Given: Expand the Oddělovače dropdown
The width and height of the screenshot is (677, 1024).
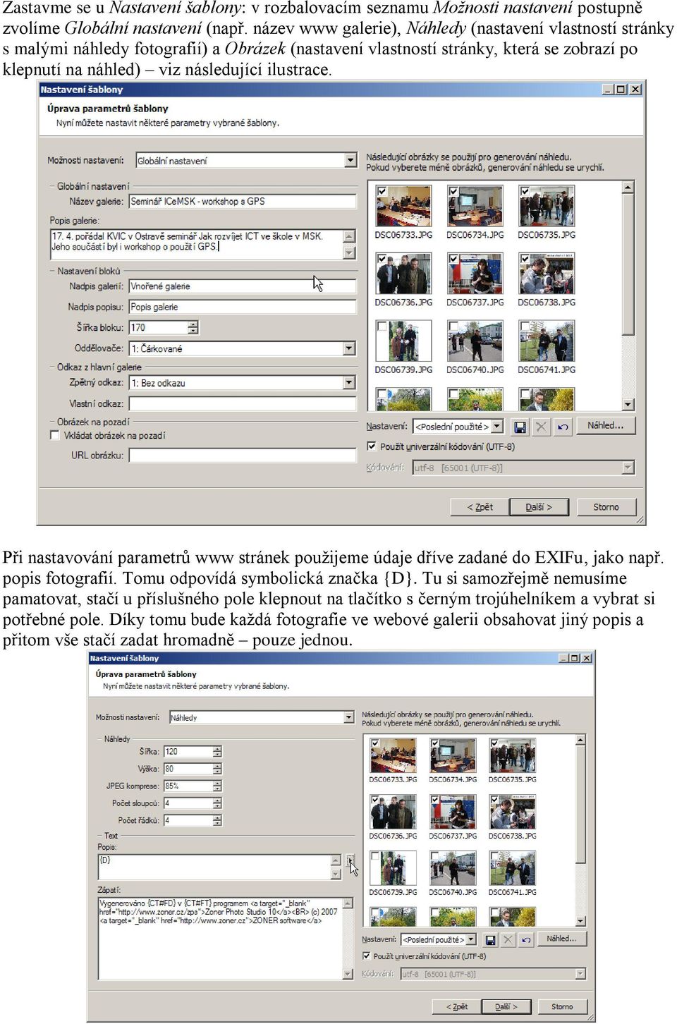Looking at the screenshot, I should (350, 348).
